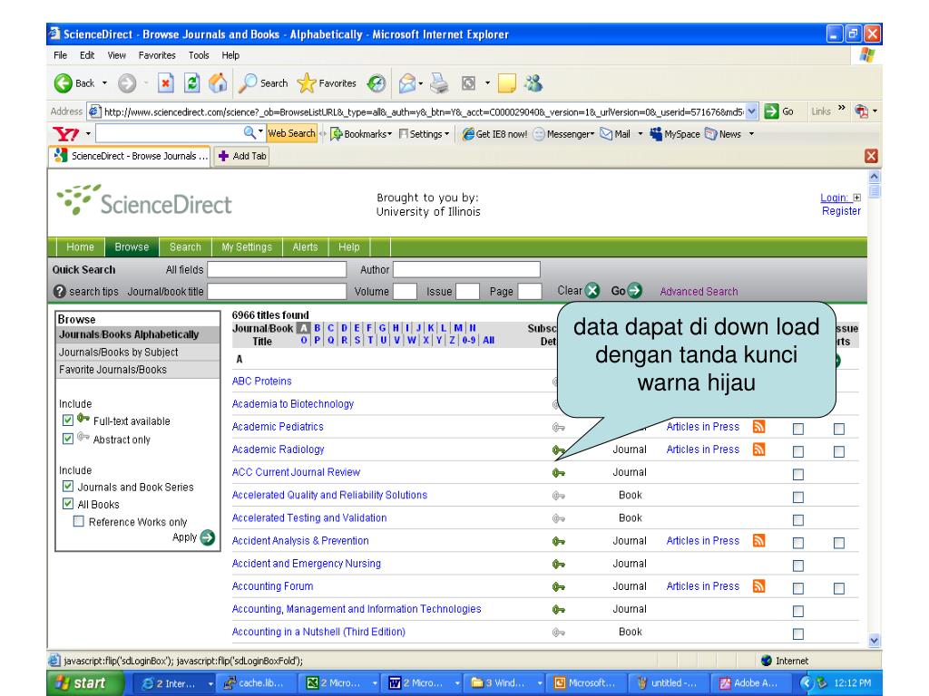Open the Accounting Forum journal link
This screenshot has height=696, width=929.
tap(272, 586)
